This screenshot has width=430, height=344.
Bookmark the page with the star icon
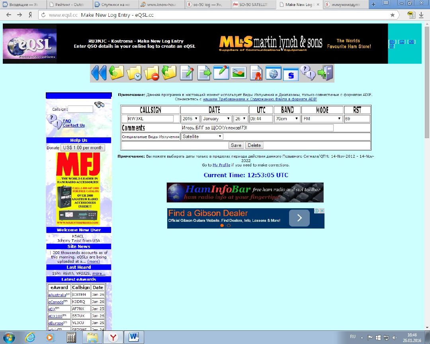[x=393, y=15]
